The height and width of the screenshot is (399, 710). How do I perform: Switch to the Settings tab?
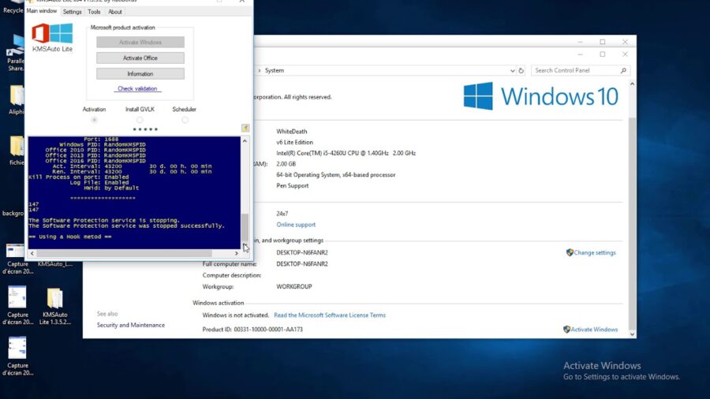click(x=72, y=12)
